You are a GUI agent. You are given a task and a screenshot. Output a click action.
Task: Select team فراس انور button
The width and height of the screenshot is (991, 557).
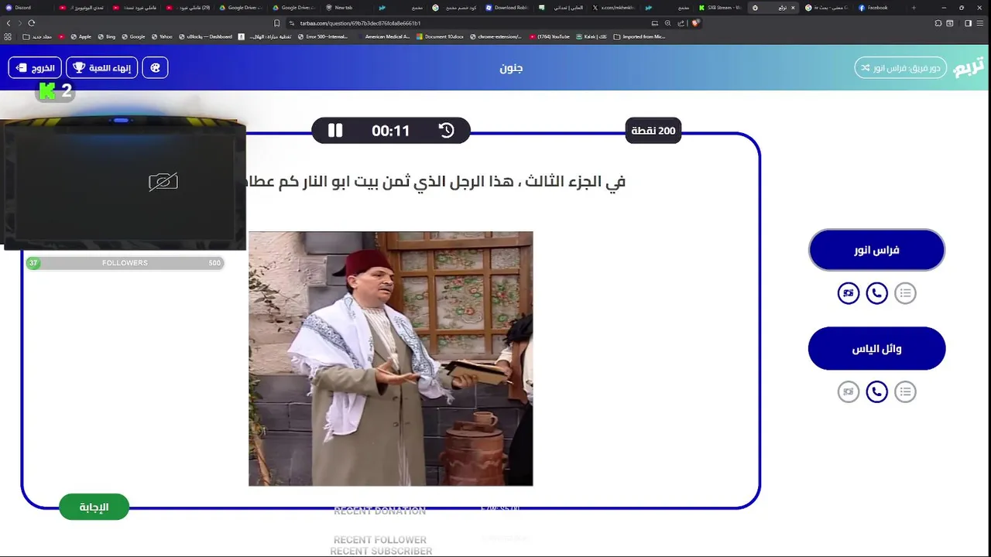(876, 250)
